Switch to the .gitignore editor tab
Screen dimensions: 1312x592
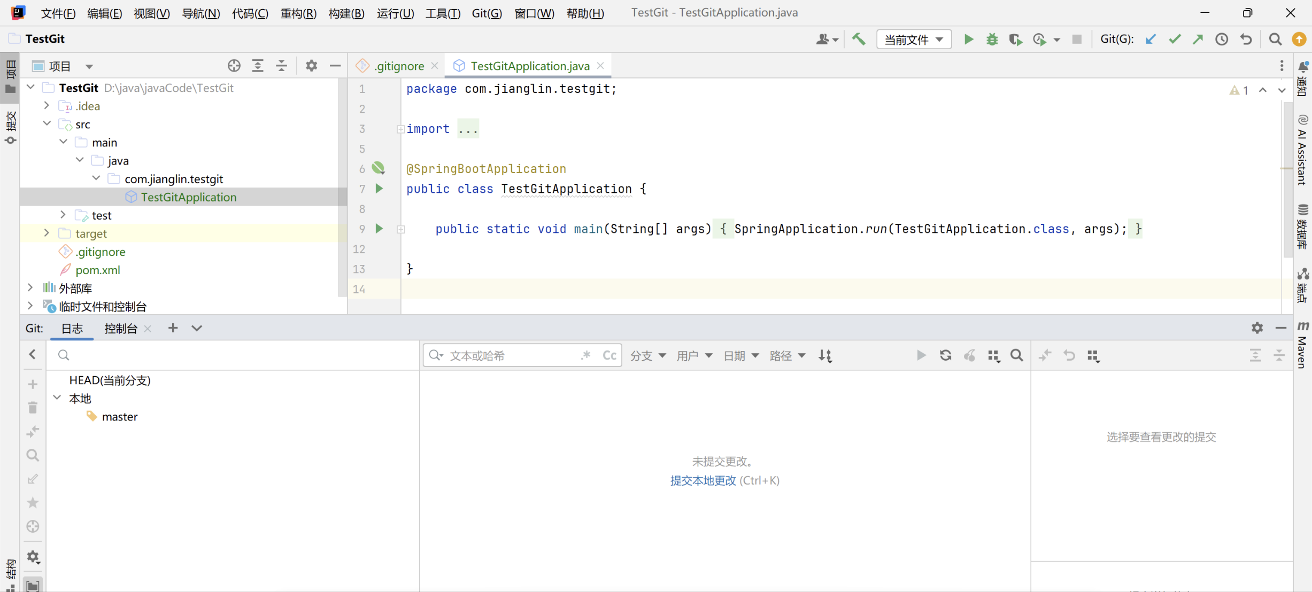[398, 66]
